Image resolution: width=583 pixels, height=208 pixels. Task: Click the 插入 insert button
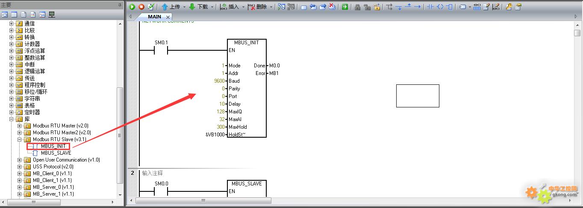[x=230, y=7]
